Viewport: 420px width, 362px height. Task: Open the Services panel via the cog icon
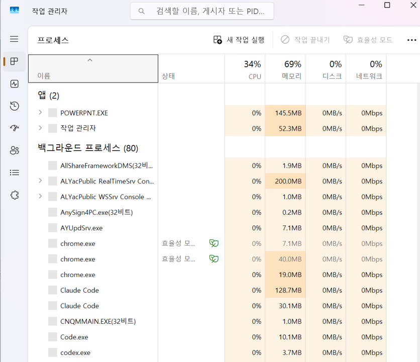coord(14,195)
